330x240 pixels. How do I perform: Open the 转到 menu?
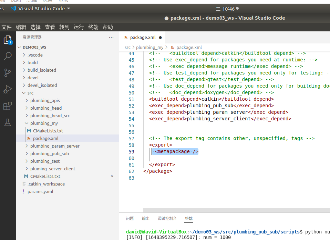pos(64,27)
